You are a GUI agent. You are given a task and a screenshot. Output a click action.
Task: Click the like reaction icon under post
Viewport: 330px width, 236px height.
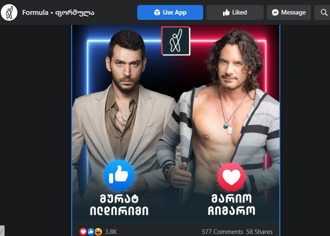coord(91,232)
